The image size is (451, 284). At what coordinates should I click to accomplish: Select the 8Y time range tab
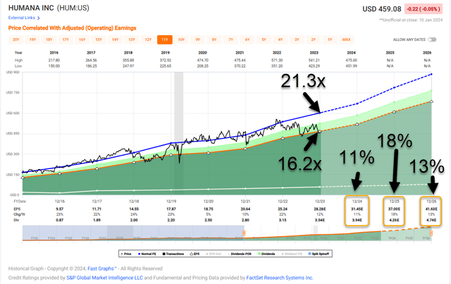point(214,39)
